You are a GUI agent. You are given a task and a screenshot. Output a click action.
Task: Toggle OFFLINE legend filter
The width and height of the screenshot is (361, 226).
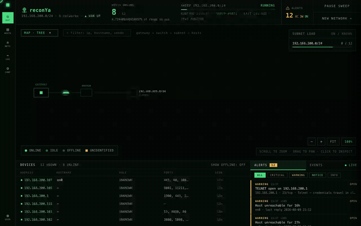(72, 151)
